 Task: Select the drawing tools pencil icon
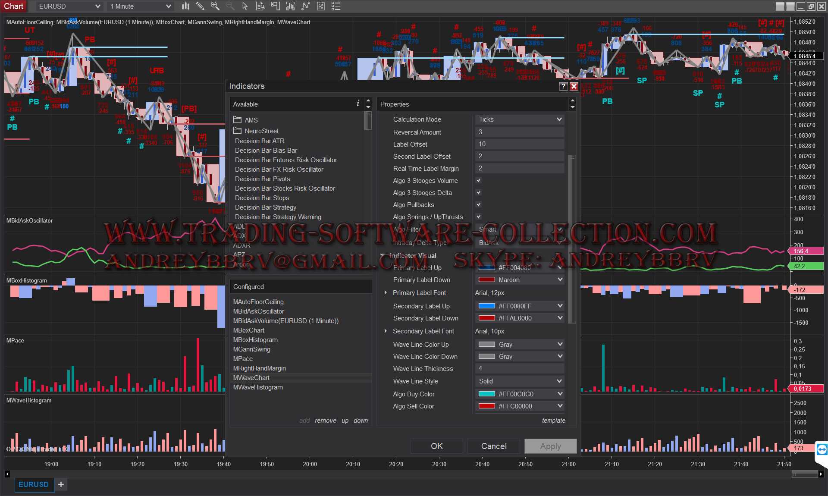pyautogui.click(x=200, y=6)
